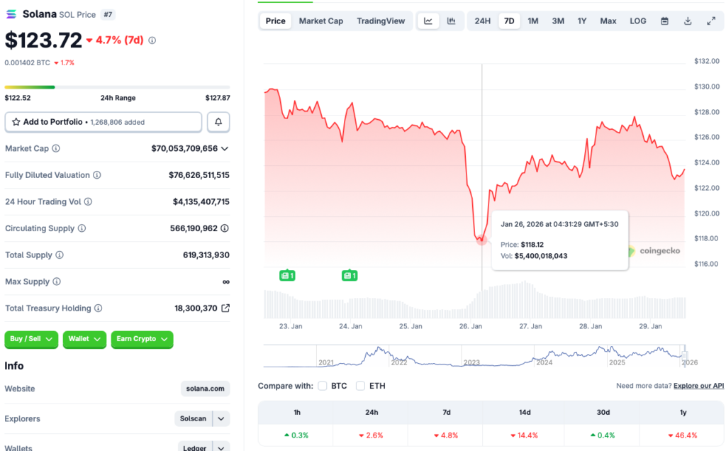
Task: Expand chart to fullscreen
Action: (711, 21)
